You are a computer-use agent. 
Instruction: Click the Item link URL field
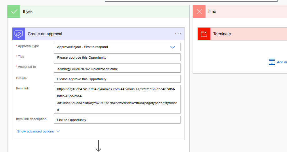point(117,99)
